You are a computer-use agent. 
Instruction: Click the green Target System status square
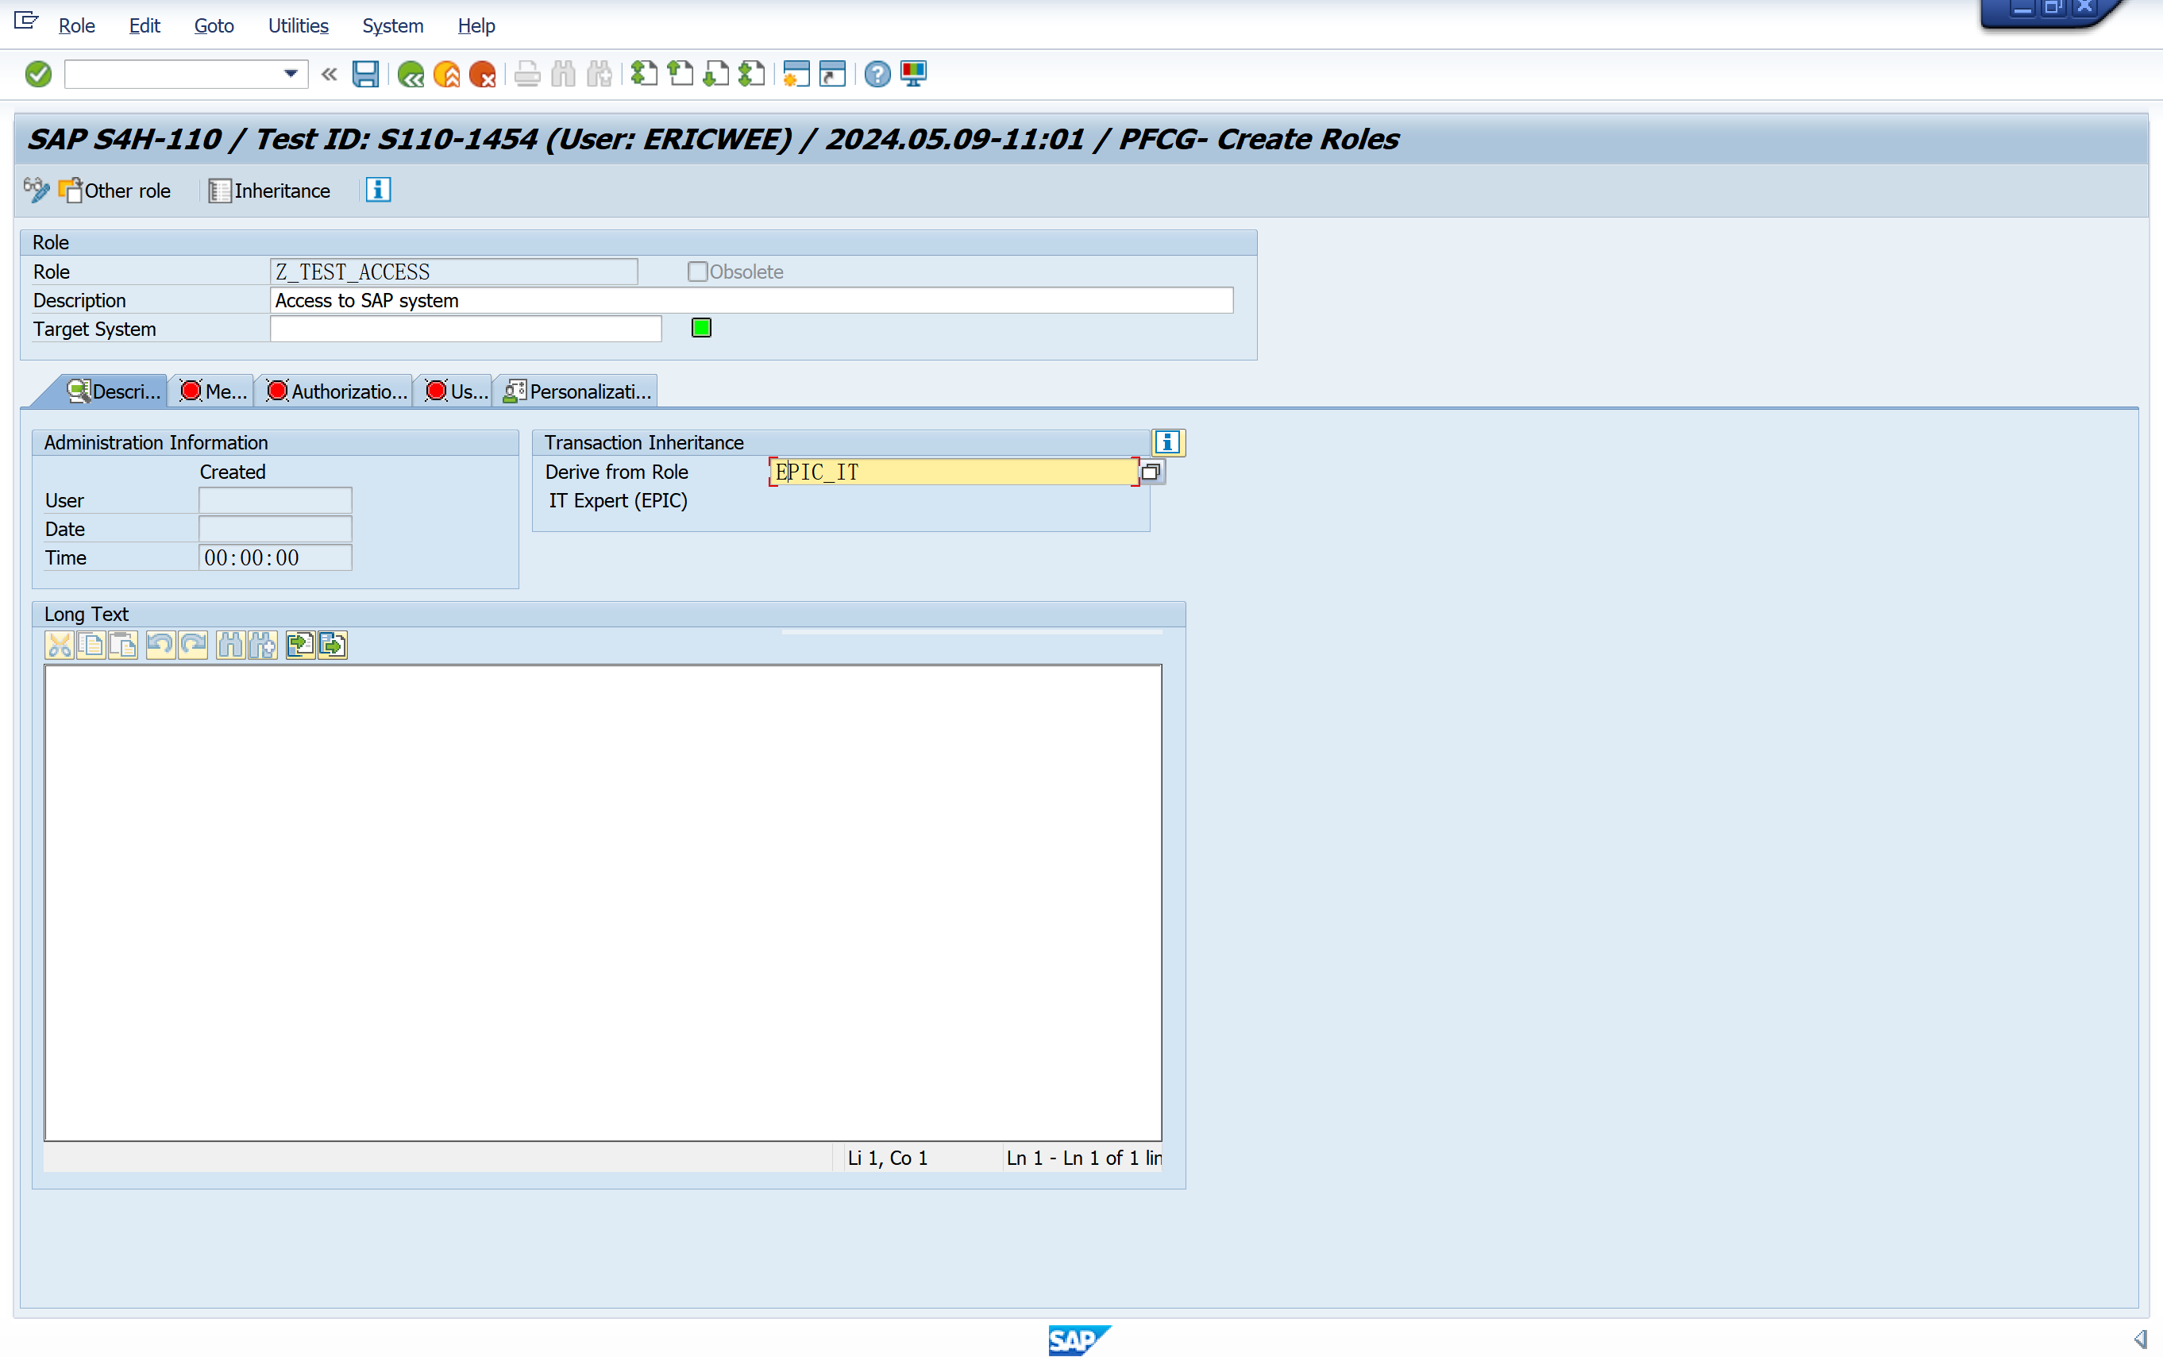coord(701,329)
